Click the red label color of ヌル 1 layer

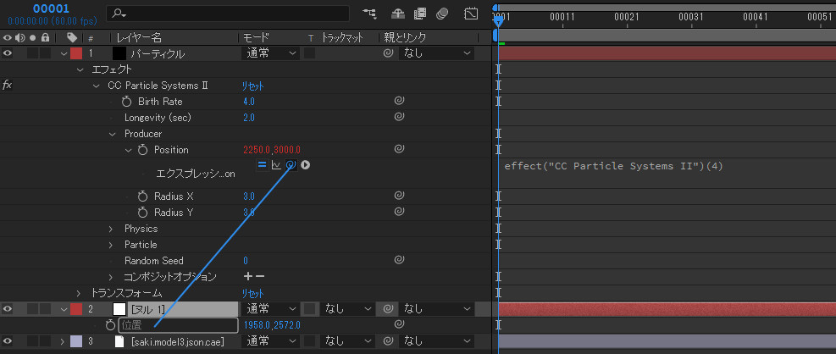(76, 309)
